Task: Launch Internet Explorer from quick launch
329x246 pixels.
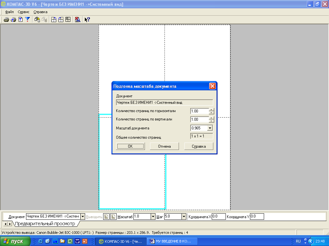Action: pyautogui.click(x=40, y=241)
